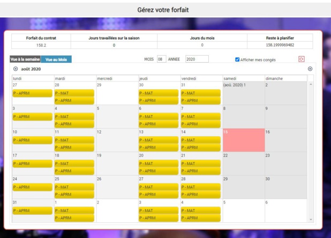331x238 pixels.
Task: Open P - APRM event on Monday 24
Action: coord(32,187)
